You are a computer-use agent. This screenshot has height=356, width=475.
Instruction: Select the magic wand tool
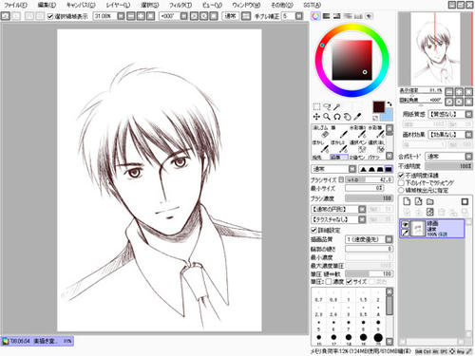[x=336, y=106]
